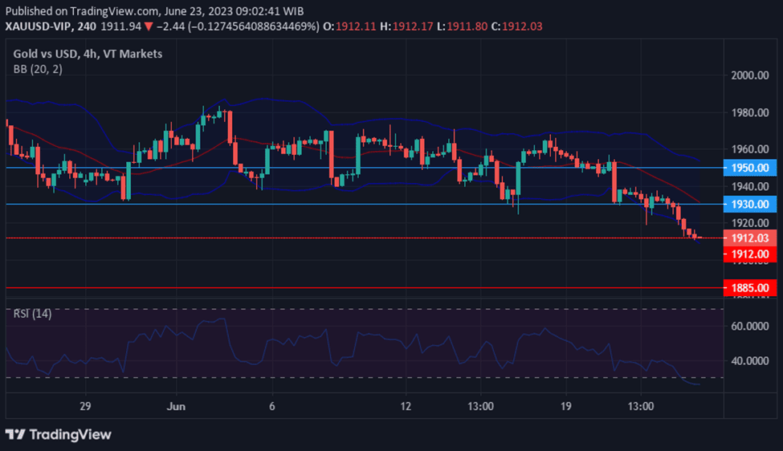Select the 29 date label on time axis
Screen dimensions: 783x451
(x=87, y=406)
